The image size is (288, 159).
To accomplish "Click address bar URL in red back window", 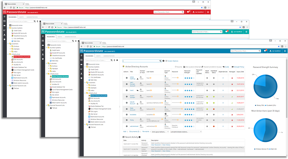I will coord(36,8).
